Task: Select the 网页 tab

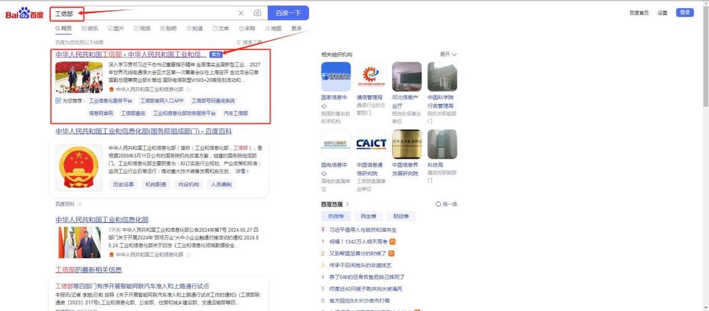Action: pyautogui.click(x=63, y=29)
